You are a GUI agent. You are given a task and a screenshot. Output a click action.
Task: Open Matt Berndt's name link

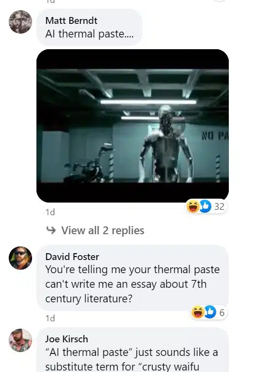pos(71,20)
